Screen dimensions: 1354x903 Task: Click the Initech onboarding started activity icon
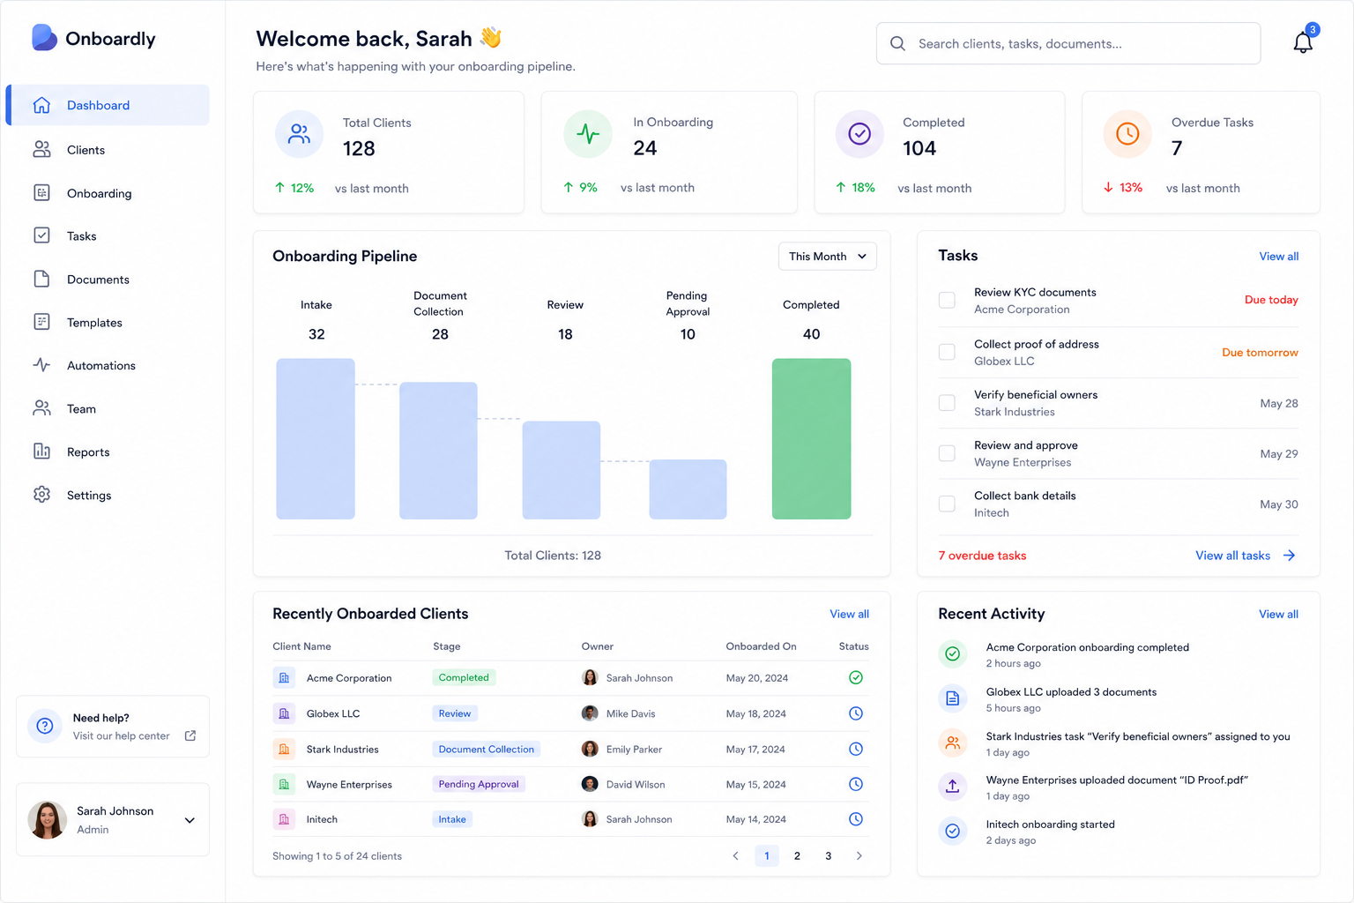click(953, 831)
